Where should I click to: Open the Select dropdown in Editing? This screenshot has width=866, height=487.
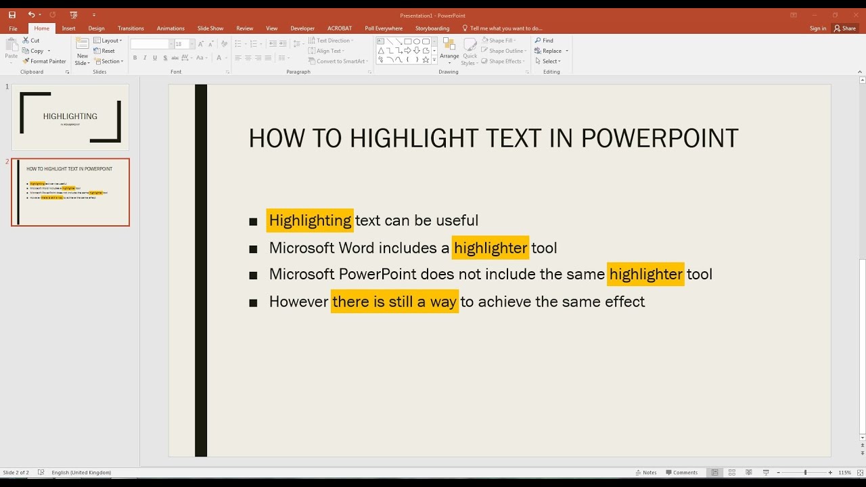[x=548, y=61]
